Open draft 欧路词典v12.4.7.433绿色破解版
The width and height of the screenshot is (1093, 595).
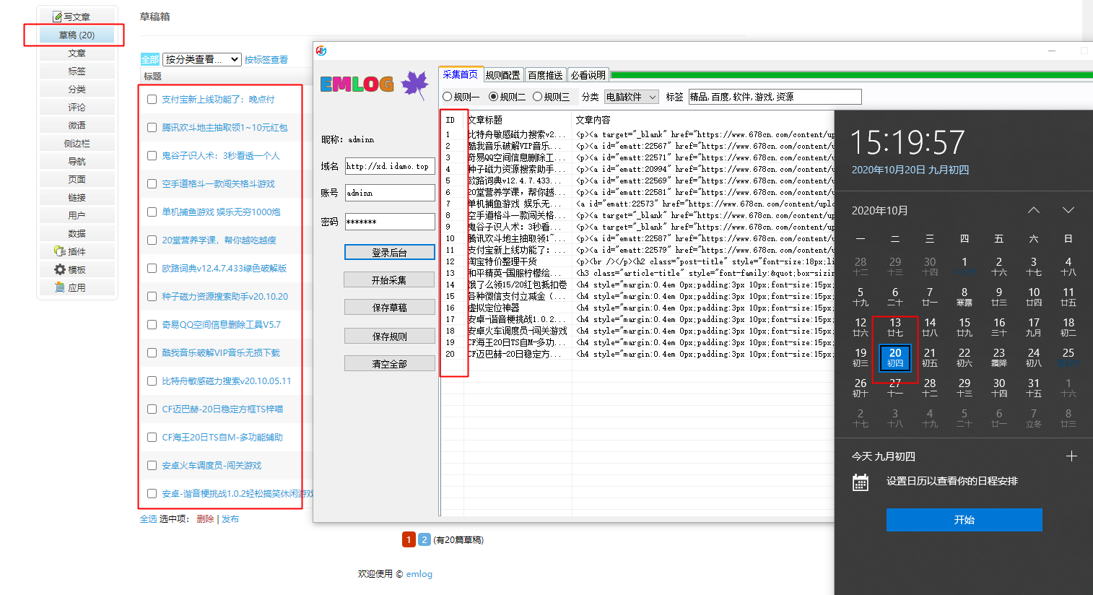[x=225, y=268]
